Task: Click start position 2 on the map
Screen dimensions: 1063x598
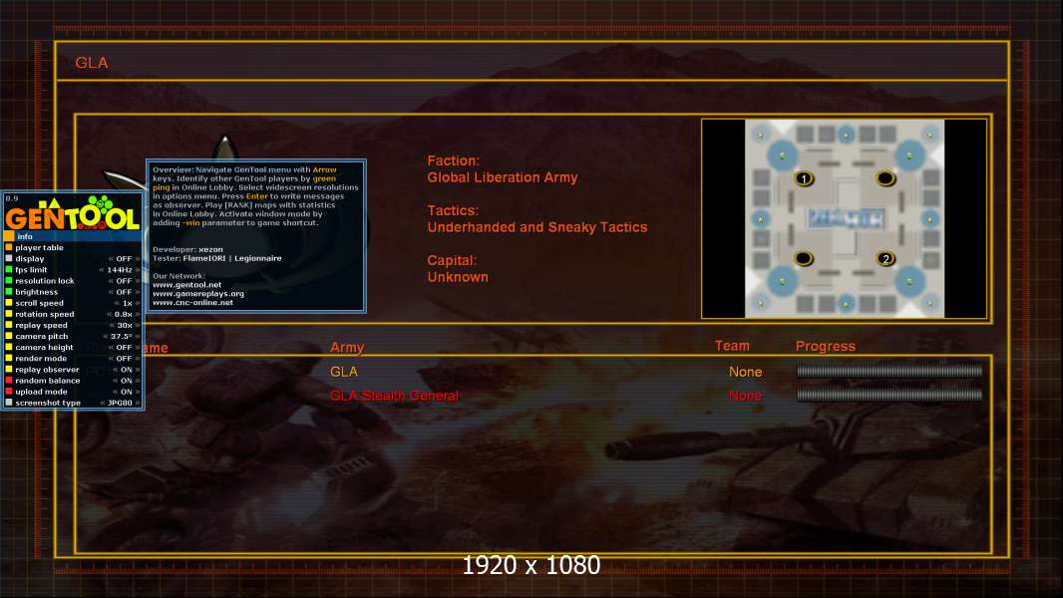Action: [886, 259]
